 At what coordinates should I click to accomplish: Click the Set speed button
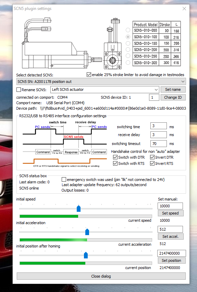(171, 213)
